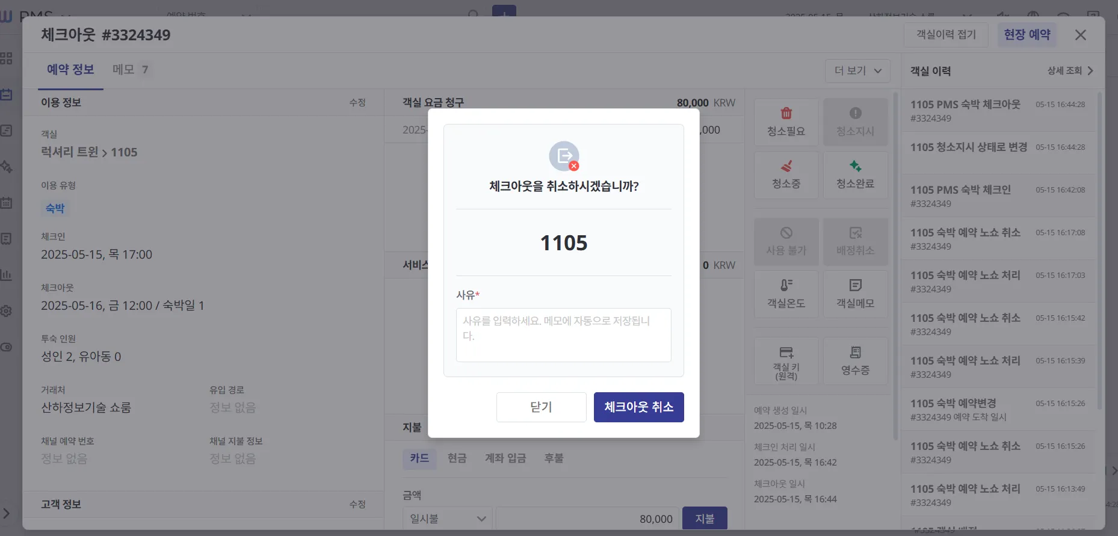1118x536 pixels.
Task: Click history entry 1105 PMS 숙박 체크인
Action: pyautogui.click(x=998, y=196)
